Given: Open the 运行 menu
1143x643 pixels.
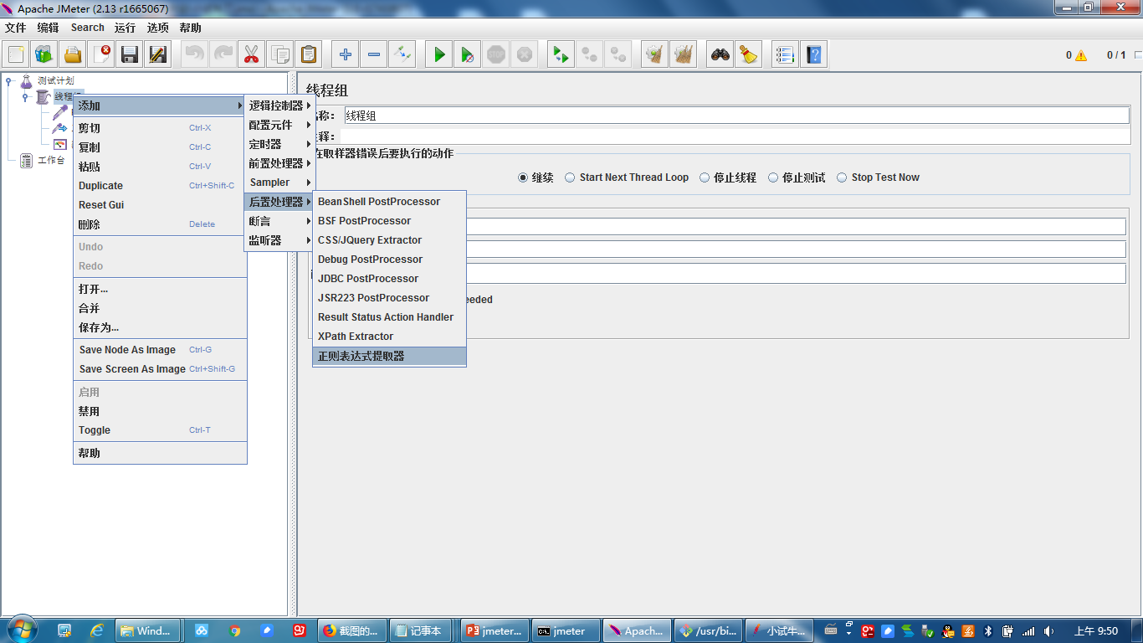Looking at the screenshot, I should [126, 28].
